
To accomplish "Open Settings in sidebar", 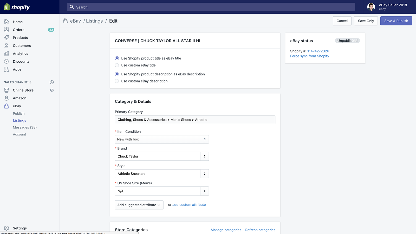I will point(20,228).
